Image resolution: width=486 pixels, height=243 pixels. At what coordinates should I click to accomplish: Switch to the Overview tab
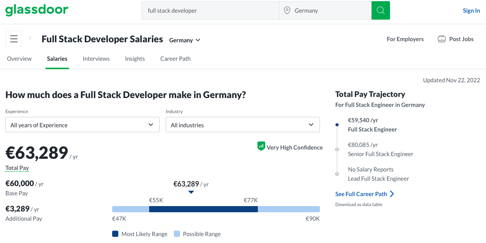click(x=19, y=59)
